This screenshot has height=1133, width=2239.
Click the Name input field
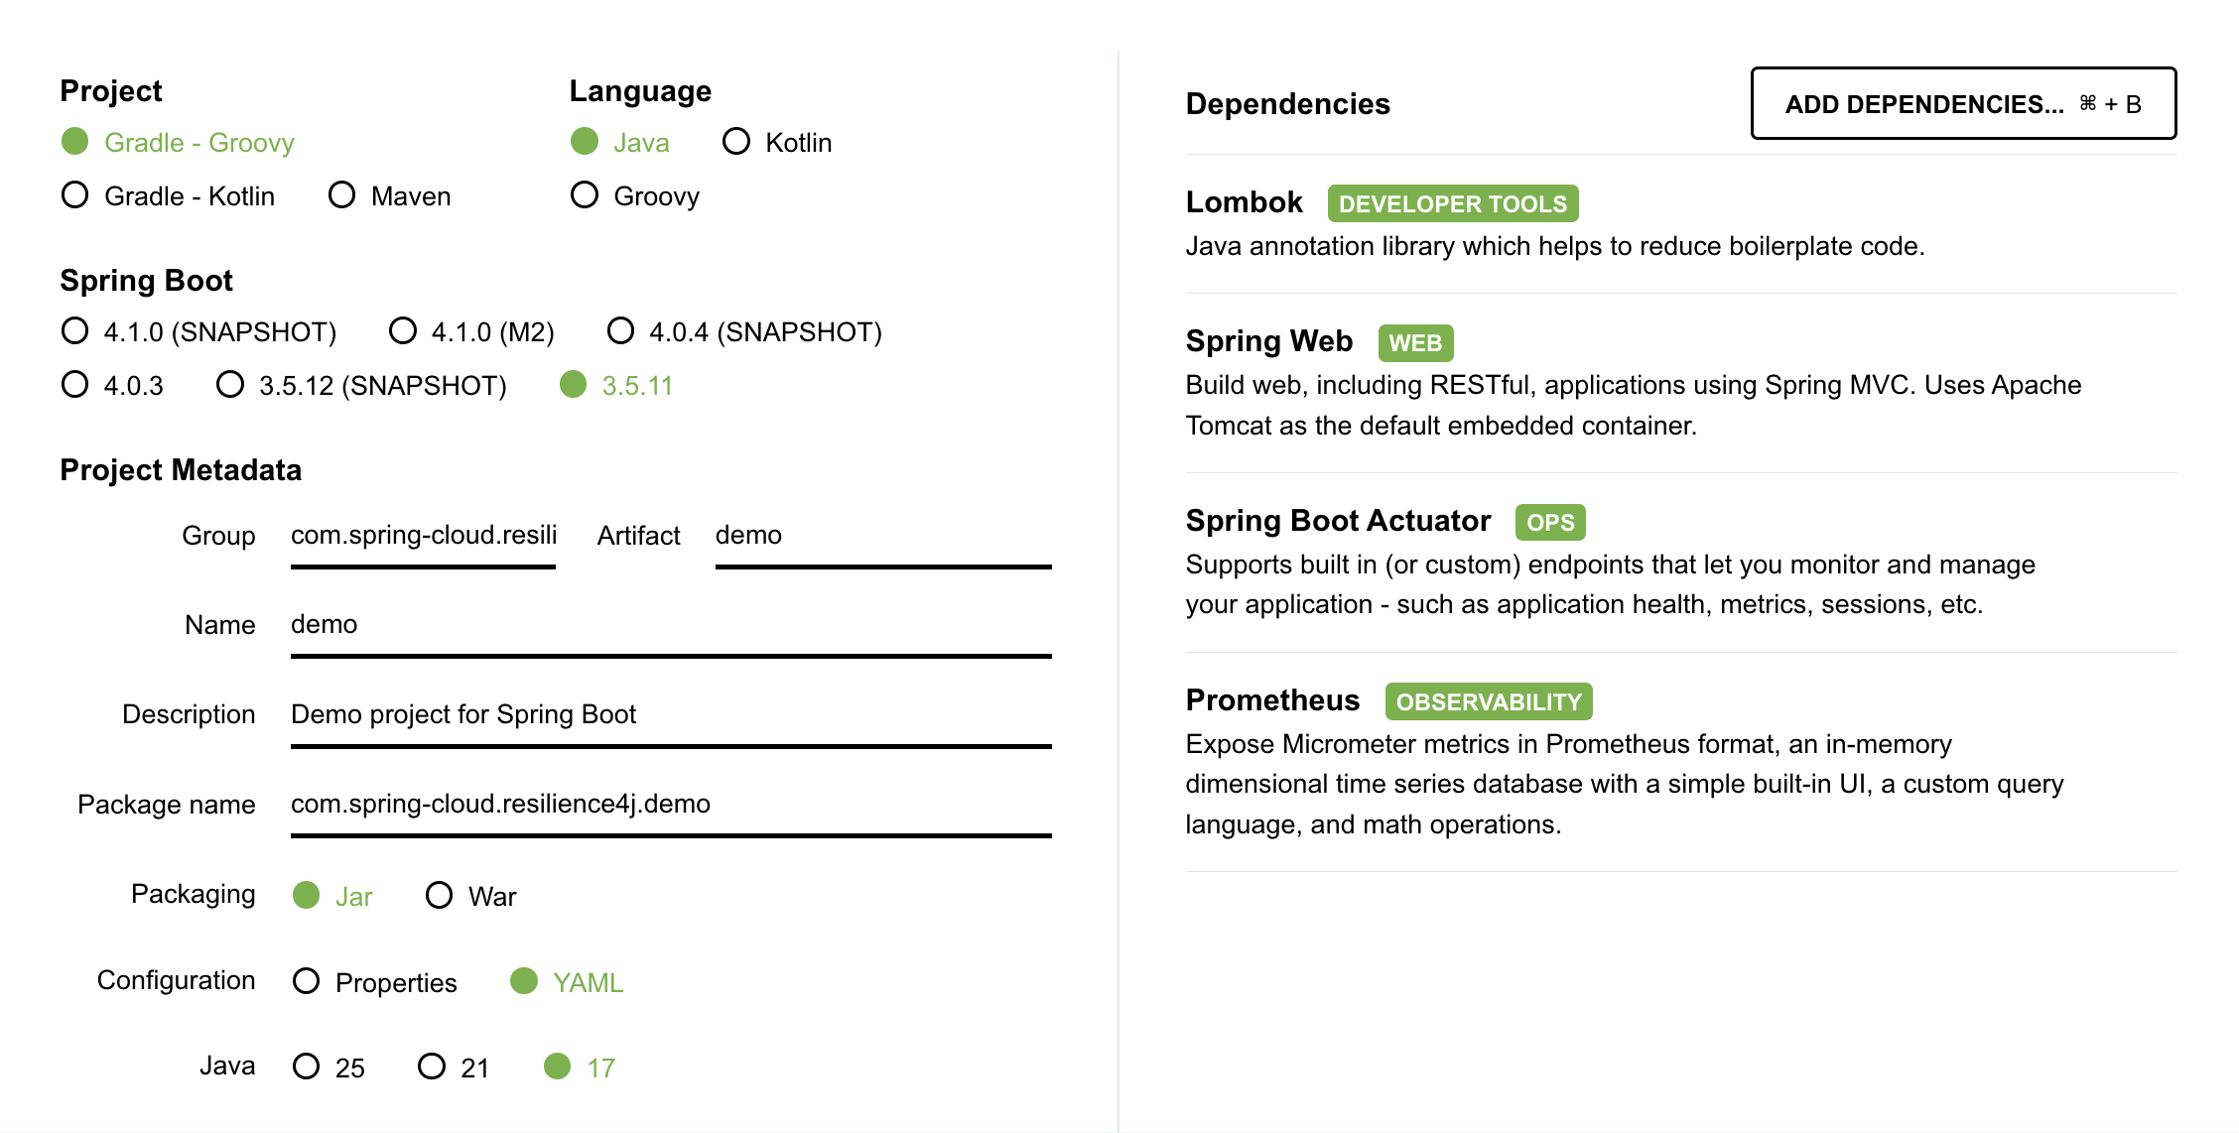670,625
